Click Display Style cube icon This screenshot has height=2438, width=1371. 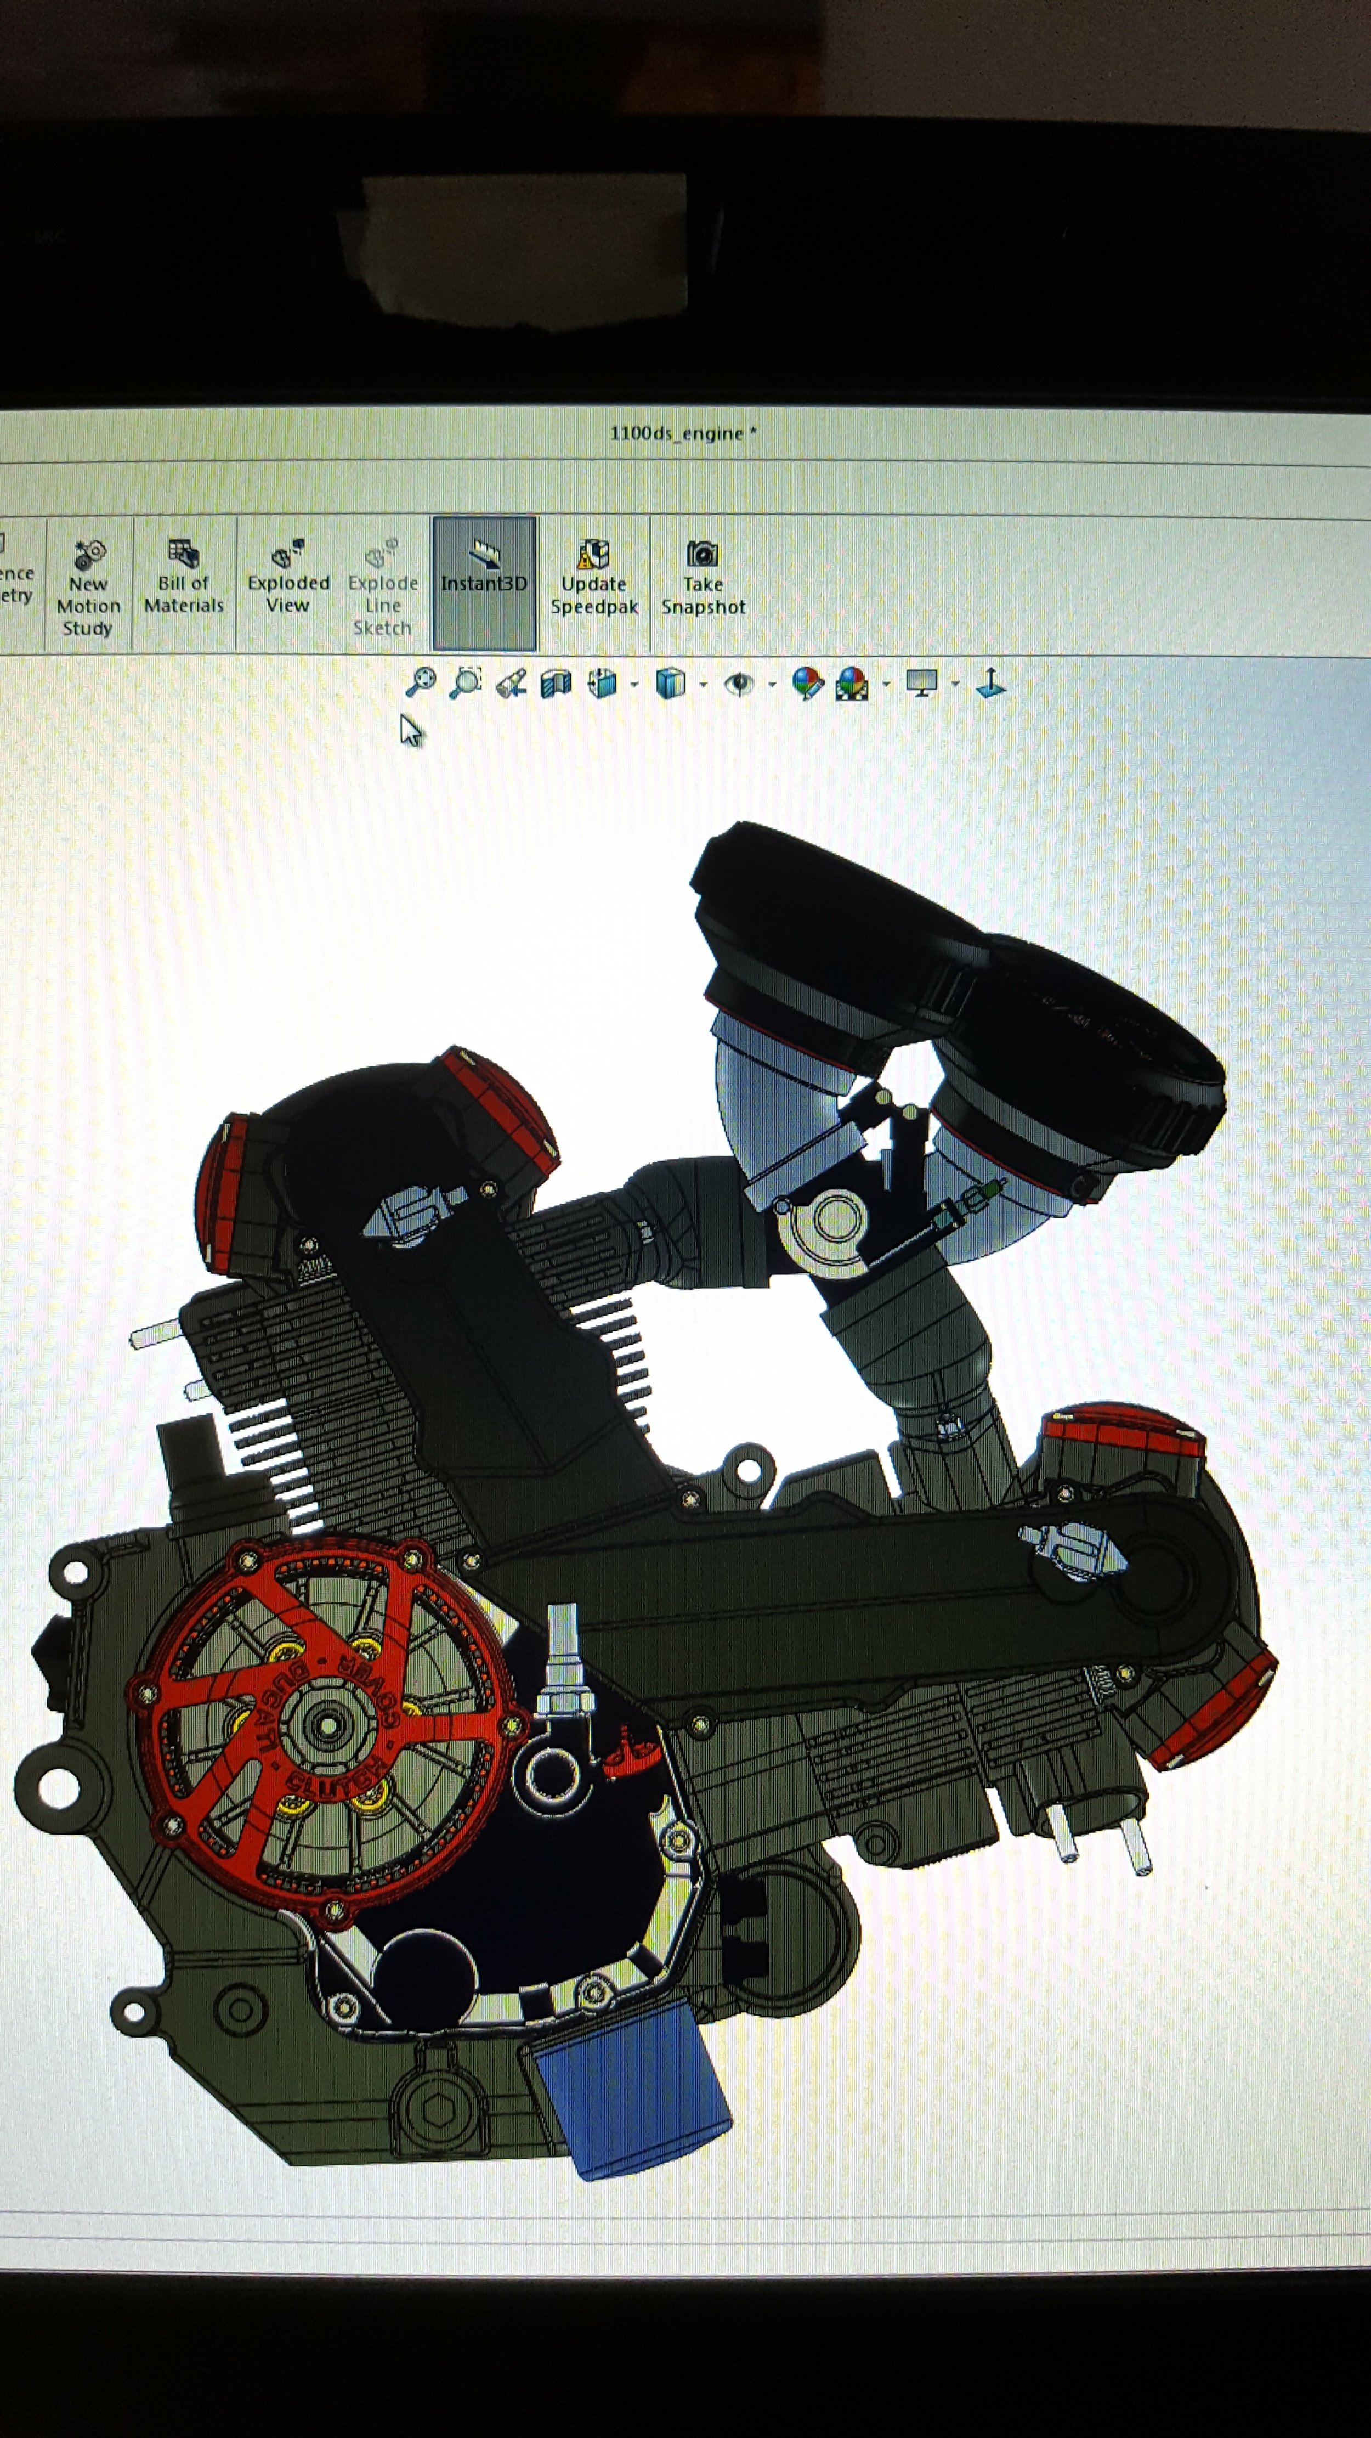pos(670,682)
